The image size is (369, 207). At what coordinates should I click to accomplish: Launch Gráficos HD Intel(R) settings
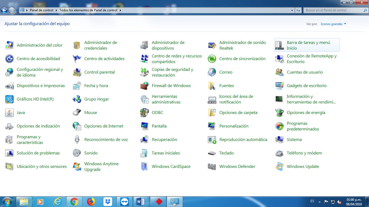click(35, 99)
